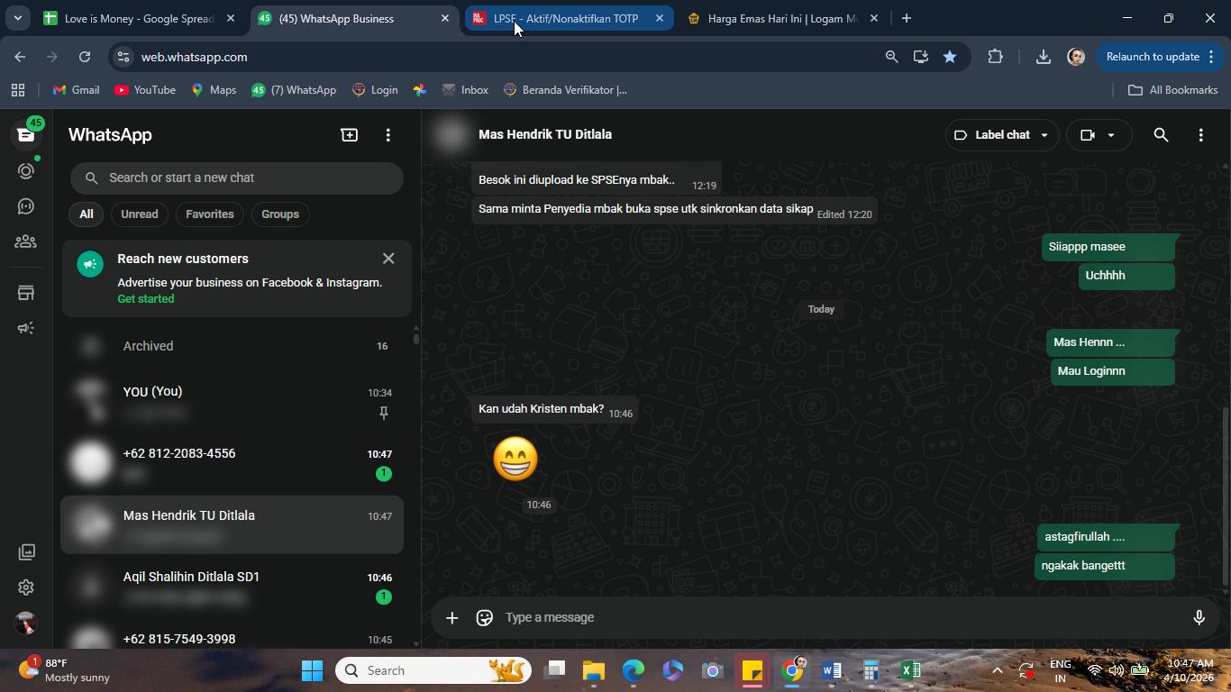Switch to Love is Money Google Sheets tab
The image size is (1231, 692).
[x=139, y=18]
